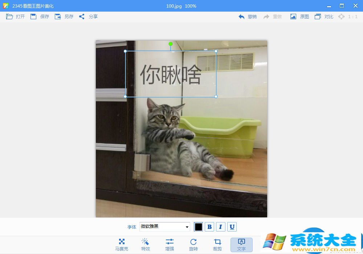
Task: Select the Crop (裁剪) tool
Action: tap(217, 245)
